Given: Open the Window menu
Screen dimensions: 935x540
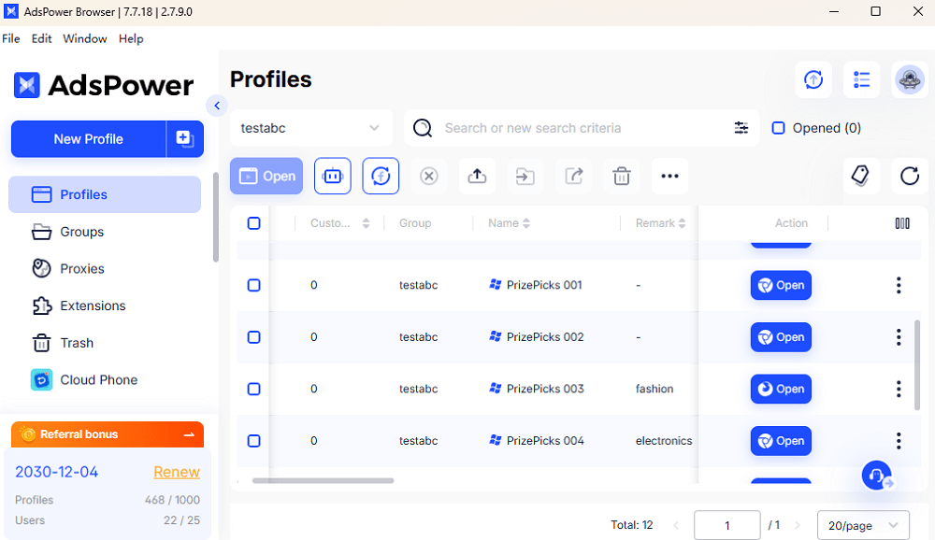Looking at the screenshot, I should point(85,38).
